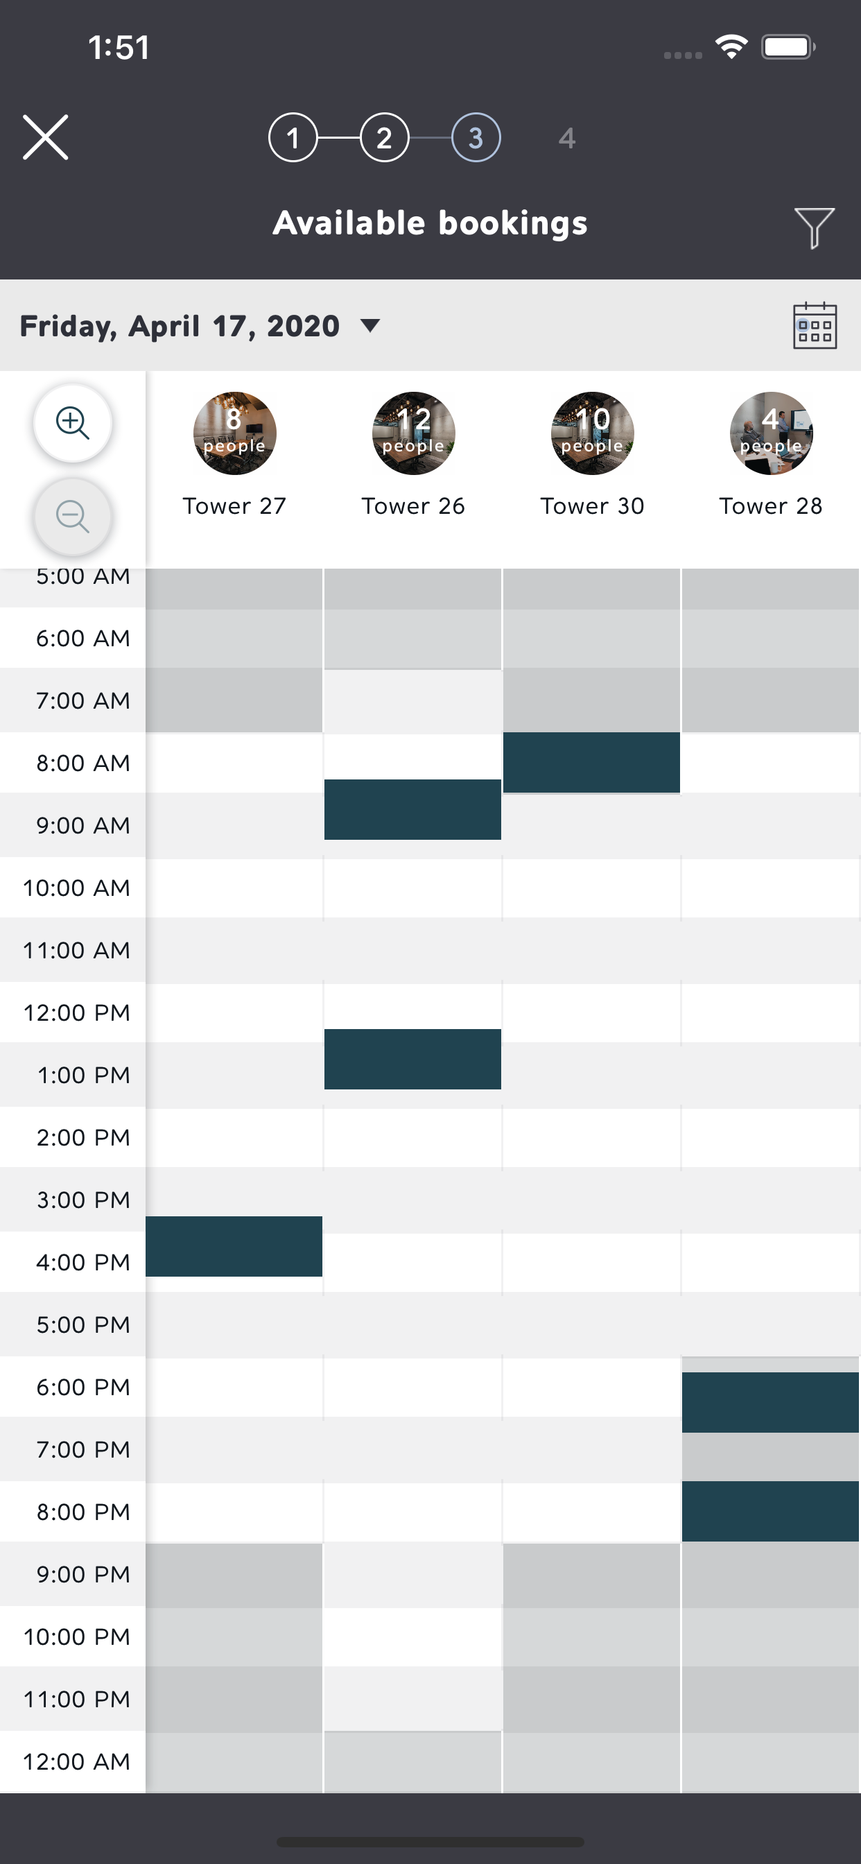Go back to step 1 circle
Viewport: 861px width, 1864px height.
[x=293, y=137]
